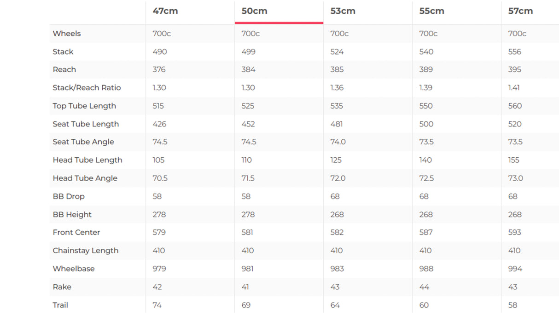Click the BB Drop row label
The image size is (559, 314).
tap(69, 196)
